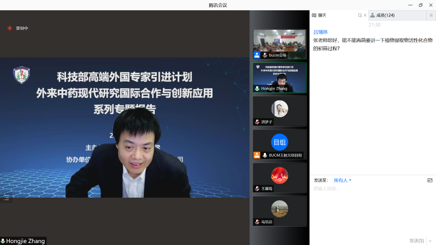This screenshot has height=245, width=436.
Task: Select the 聊天 chat tab
Action: pyautogui.click(x=322, y=15)
